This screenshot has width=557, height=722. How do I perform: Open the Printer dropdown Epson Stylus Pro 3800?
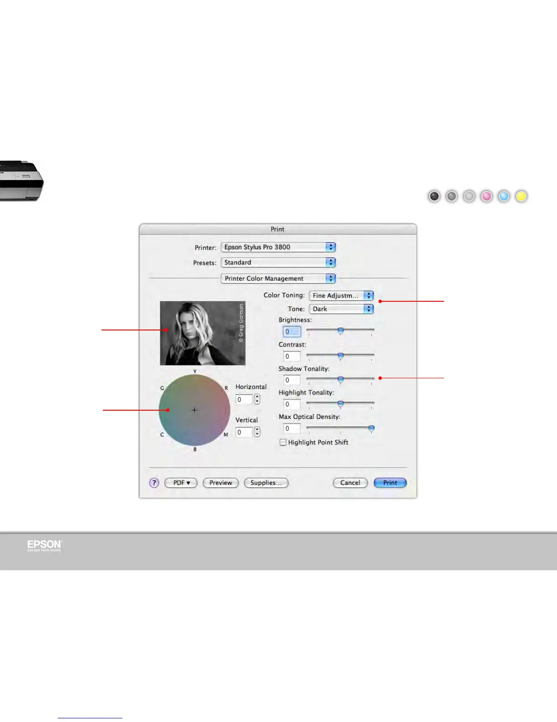[278, 247]
